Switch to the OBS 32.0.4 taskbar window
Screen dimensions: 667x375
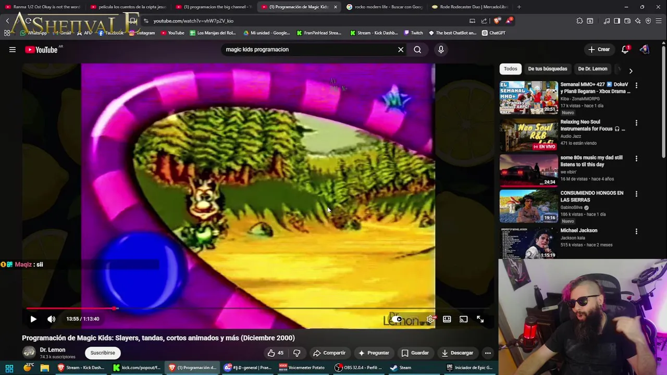pos(360,368)
